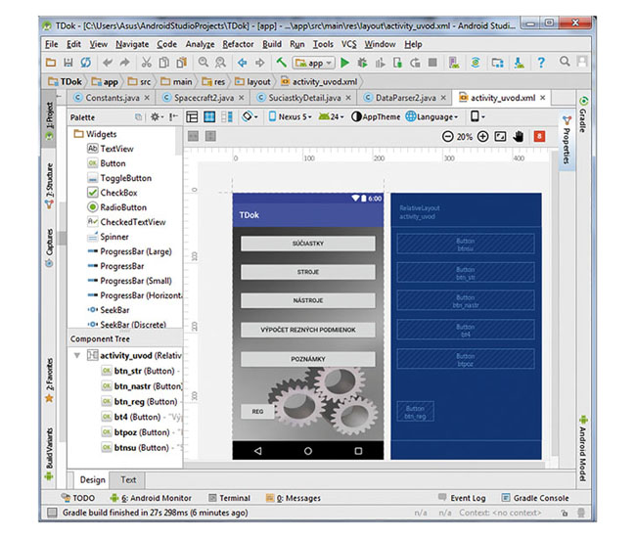Click the SÚČIASTKY button in preview
This screenshot has height=538, width=636.
pyautogui.click(x=308, y=244)
